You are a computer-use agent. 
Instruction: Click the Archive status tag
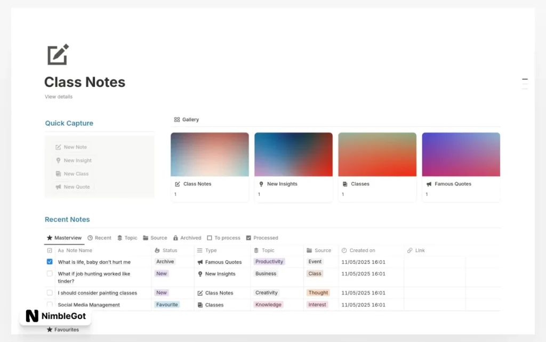165,262
